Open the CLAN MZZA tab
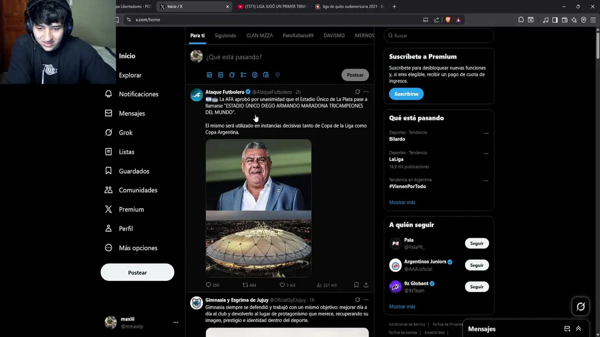This screenshot has width=600, height=337. coord(260,36)
